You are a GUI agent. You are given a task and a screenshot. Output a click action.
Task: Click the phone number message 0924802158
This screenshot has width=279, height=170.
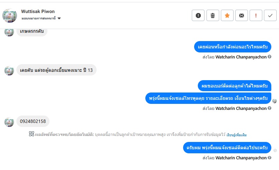click(33, 121)
